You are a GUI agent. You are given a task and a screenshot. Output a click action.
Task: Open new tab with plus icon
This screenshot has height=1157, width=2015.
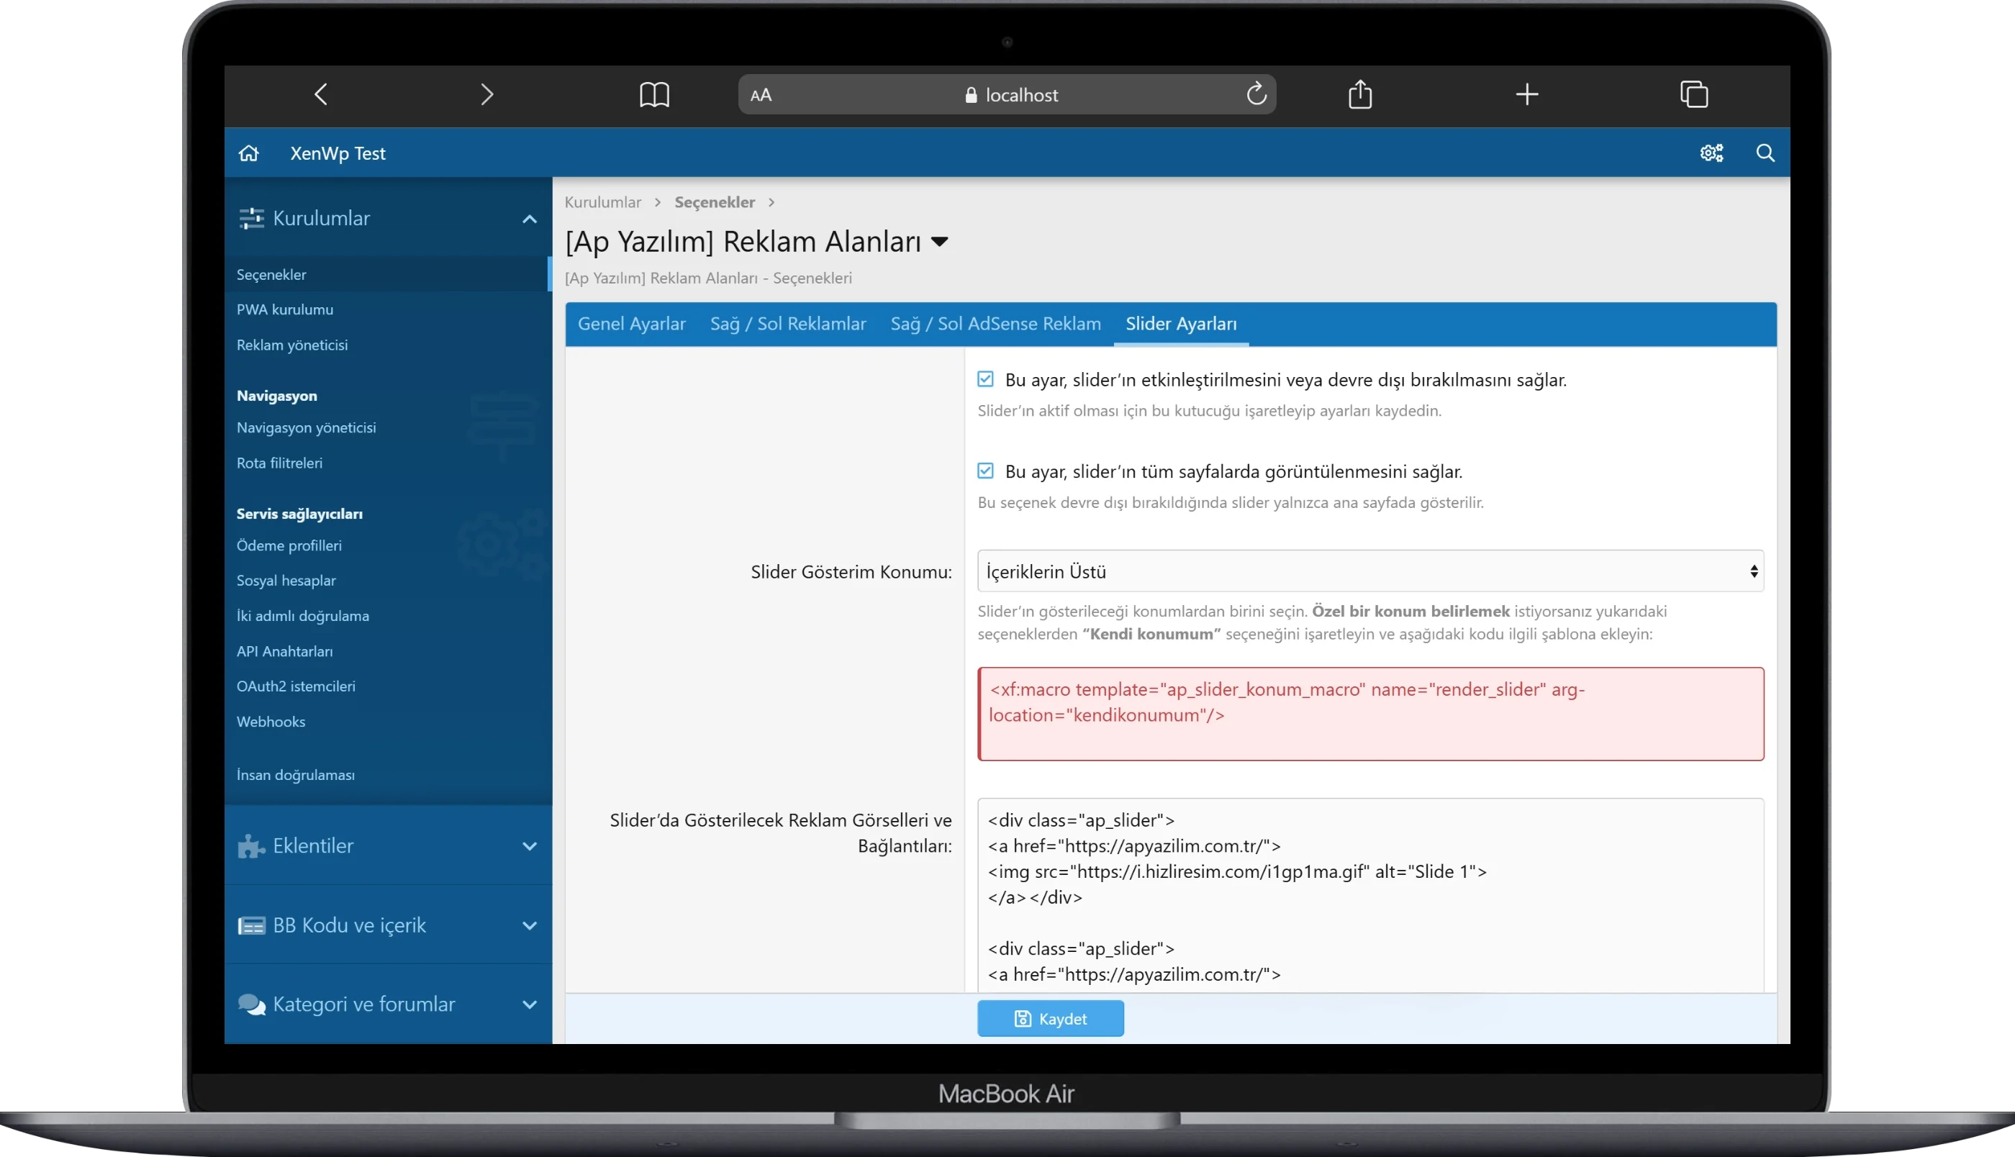click(1526, 94)
